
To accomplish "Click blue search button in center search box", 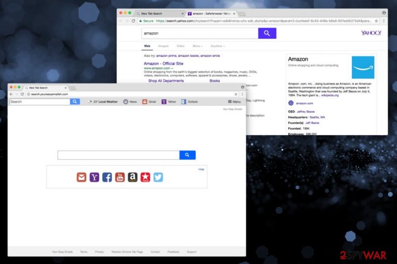I will coord(187,155).
